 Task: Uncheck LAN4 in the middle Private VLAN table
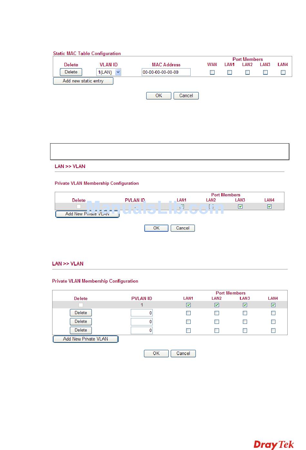click(269, 207)
